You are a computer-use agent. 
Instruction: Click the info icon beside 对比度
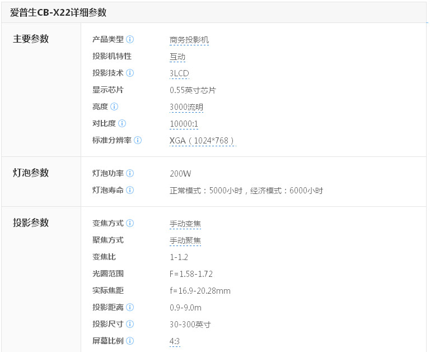coord(122,123)
